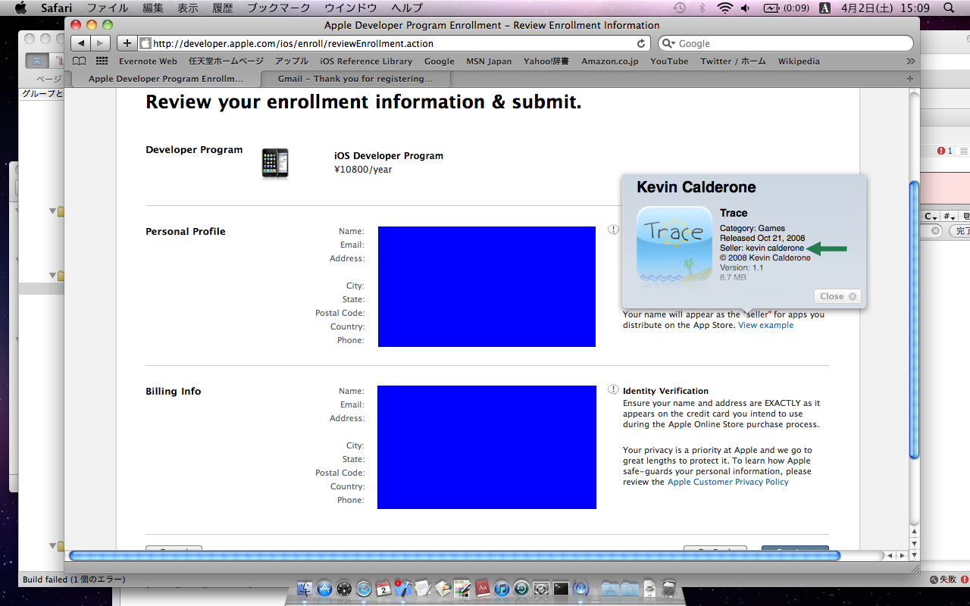Open the iOS Reference Library bookmark
Image resolution: width=970 pixels, height=606 pixels.
367,61
